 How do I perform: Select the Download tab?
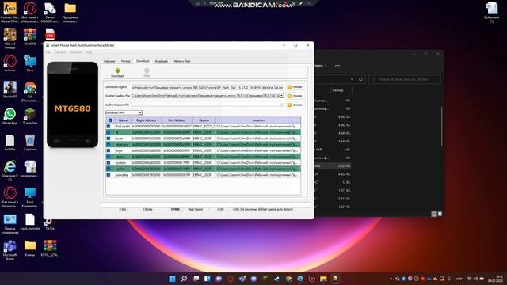click(143, 61)
